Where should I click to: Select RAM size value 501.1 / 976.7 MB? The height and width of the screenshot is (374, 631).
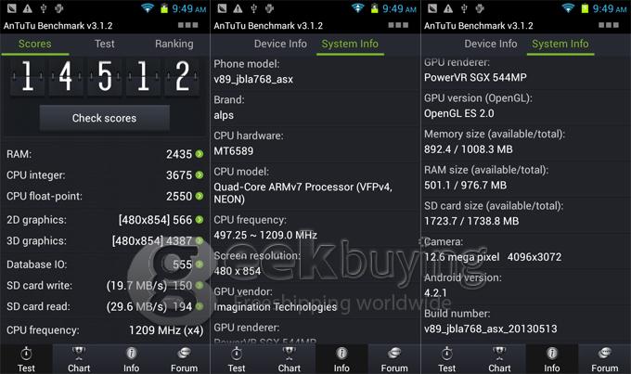(466, 186)
